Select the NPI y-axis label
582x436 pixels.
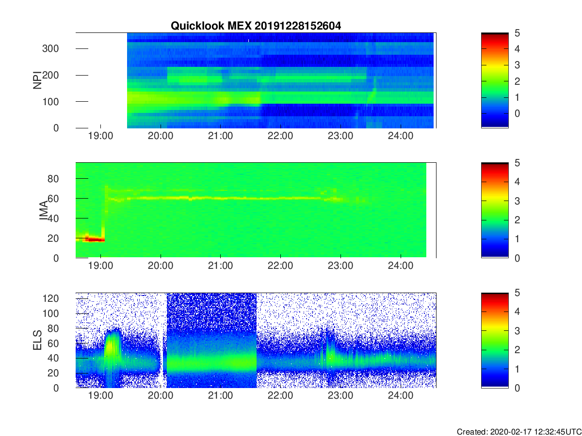point(37,80)
